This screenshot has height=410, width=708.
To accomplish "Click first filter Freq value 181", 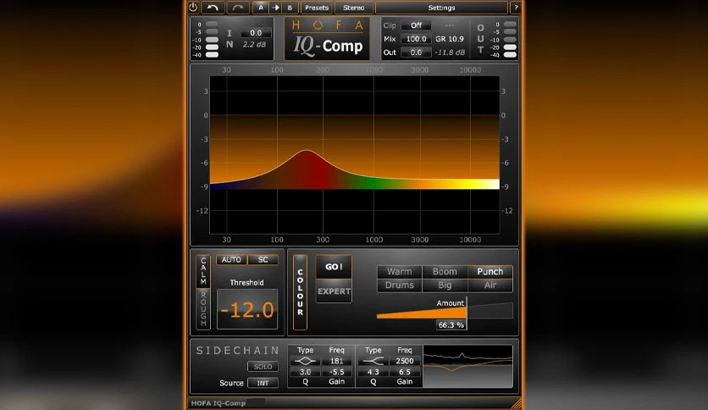I will 336,361.
